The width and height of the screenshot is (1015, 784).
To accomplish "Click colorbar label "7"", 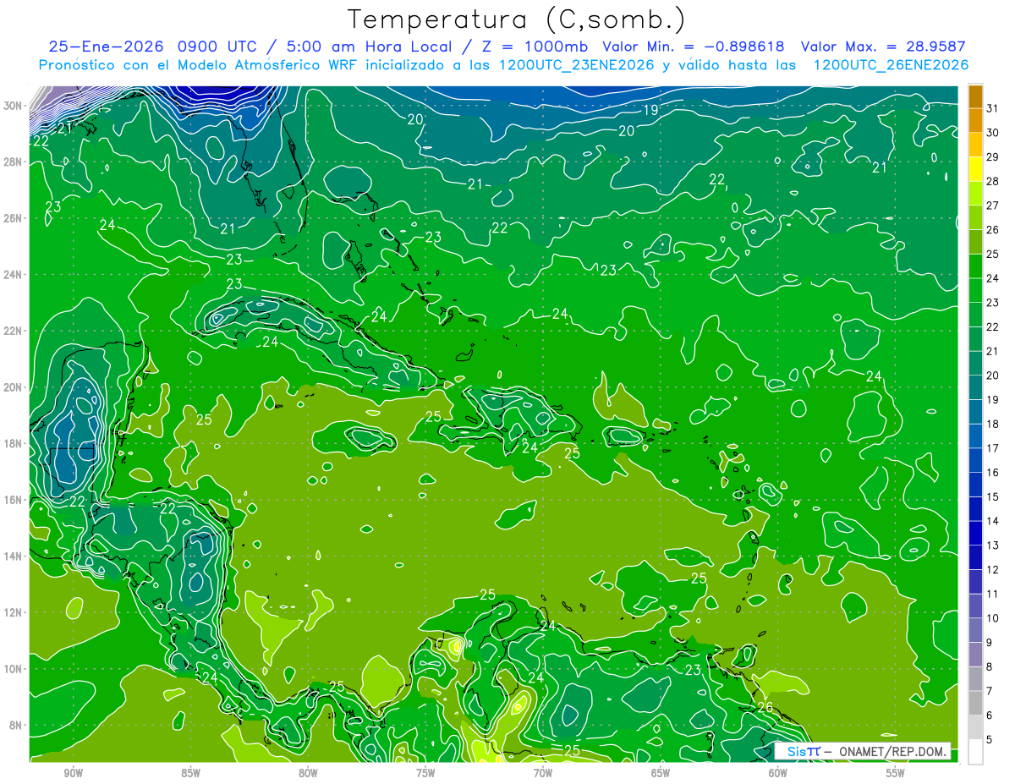I will coord(989,691).
